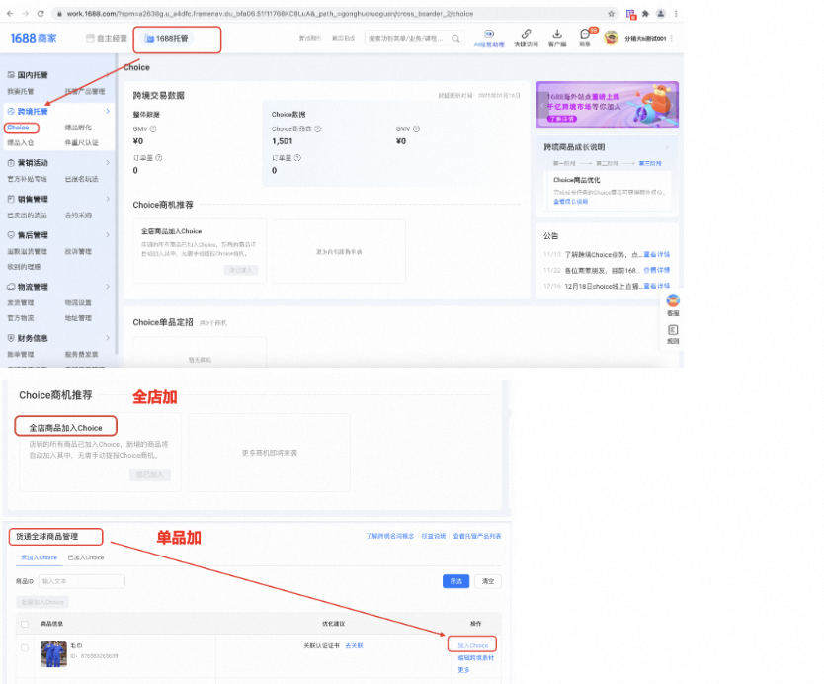Expand the 跨境托管 sidebar section
The image size is (824, 684).
pos(107,112)
